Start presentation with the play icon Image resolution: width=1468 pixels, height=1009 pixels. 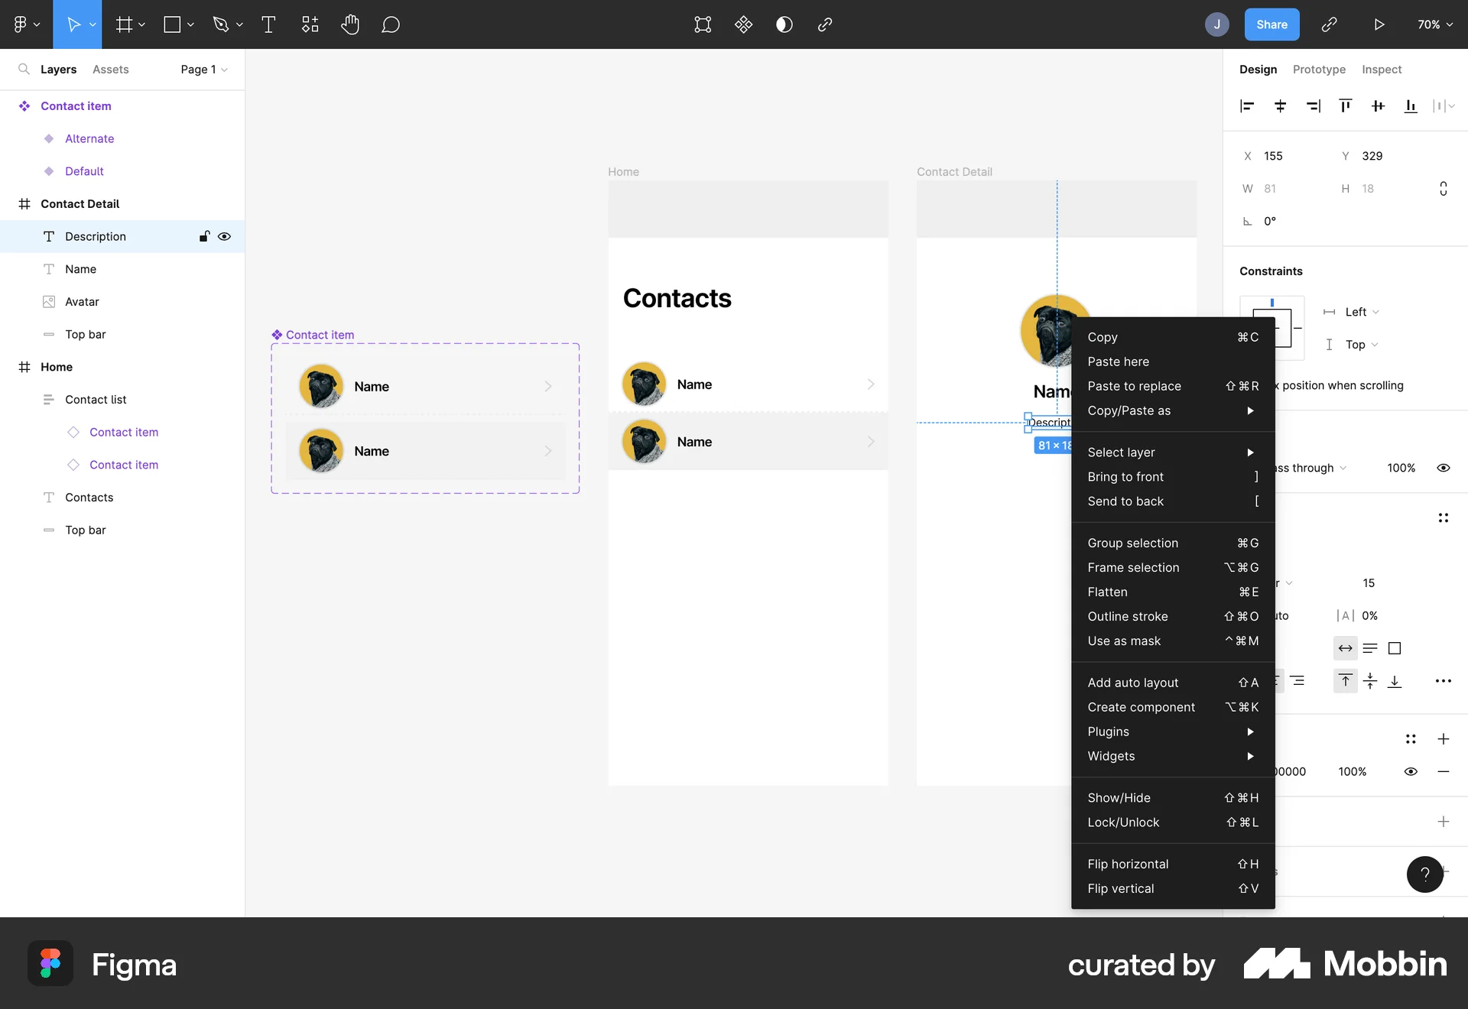point(1379,24)
